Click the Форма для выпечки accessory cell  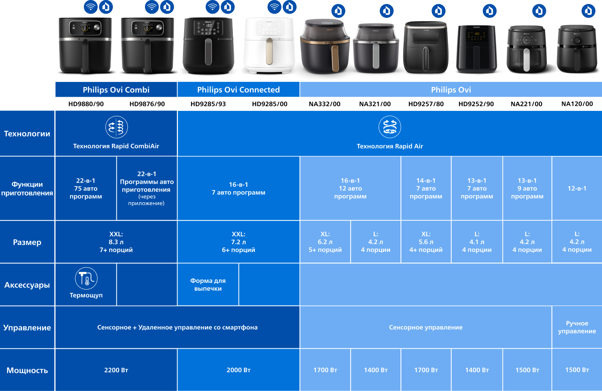point(208,284)
